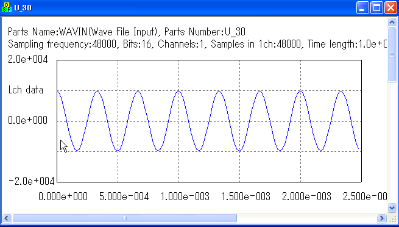399x227 pixels.
Task: Click the Sampling frequency info line
Action: pyautogui.click(x=197, y=45)
